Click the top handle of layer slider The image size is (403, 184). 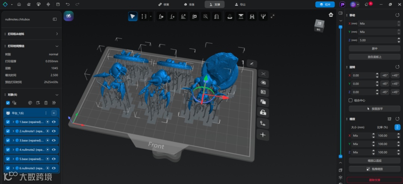click(x=341, y=27)
